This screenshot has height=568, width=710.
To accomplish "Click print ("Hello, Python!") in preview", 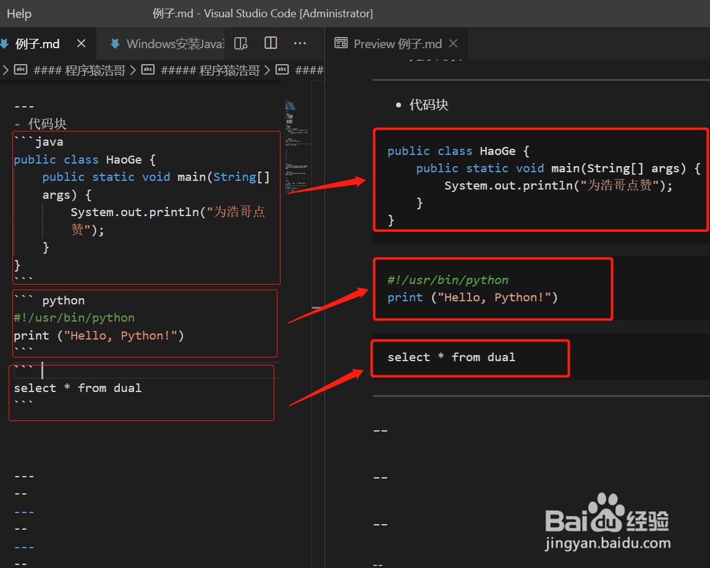I will coord(473,298).
